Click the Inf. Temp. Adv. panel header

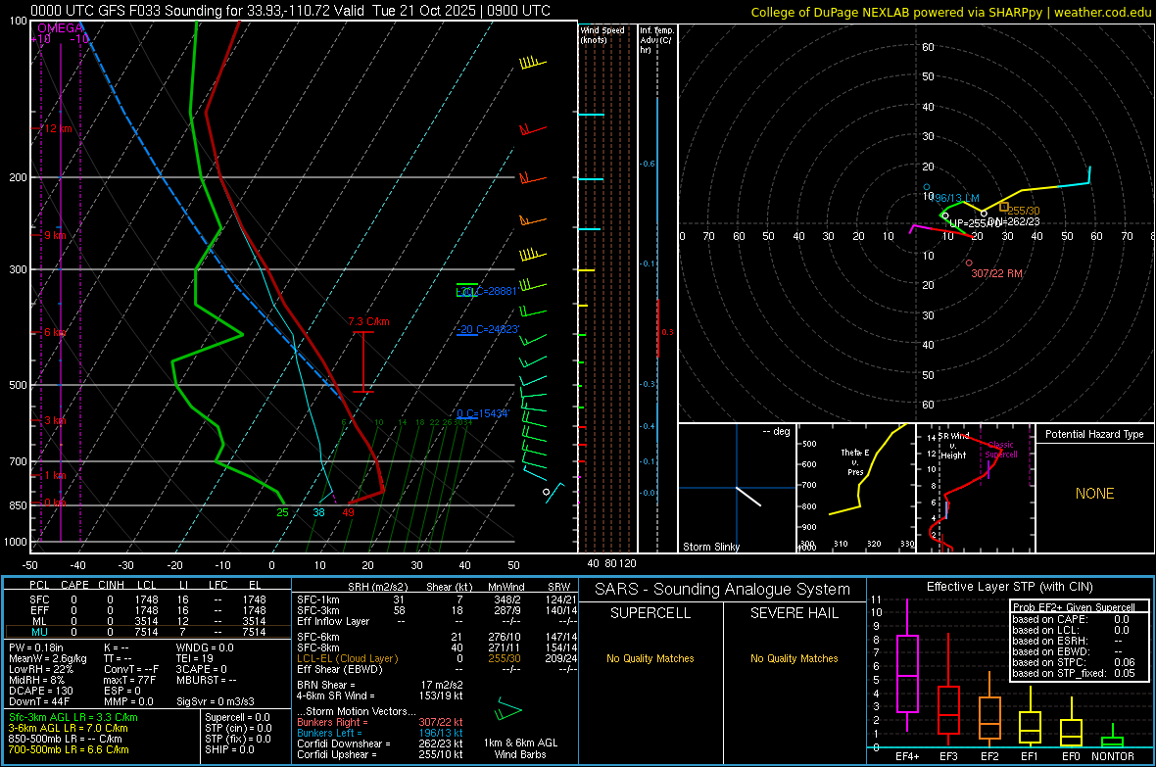656,40
